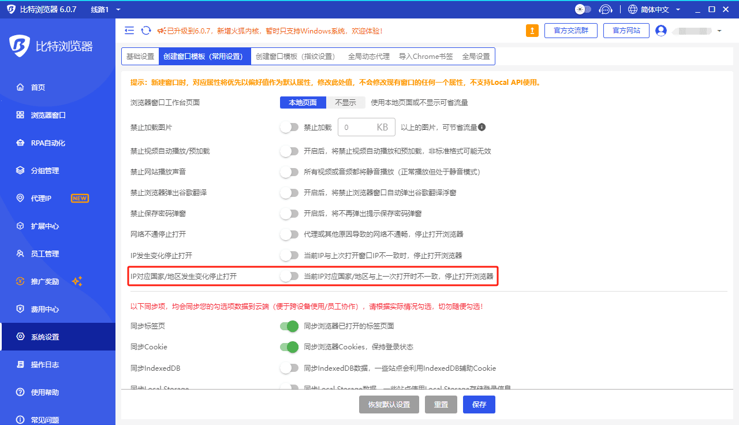Switch to the 基础设置 tab

click(x=140, y=57)
